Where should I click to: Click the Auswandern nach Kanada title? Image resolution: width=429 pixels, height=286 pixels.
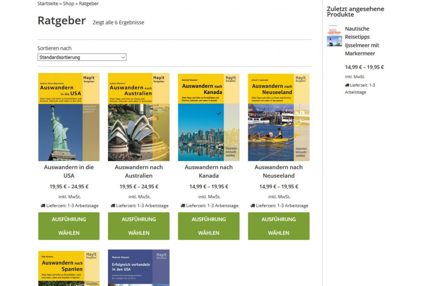(209, 171)
